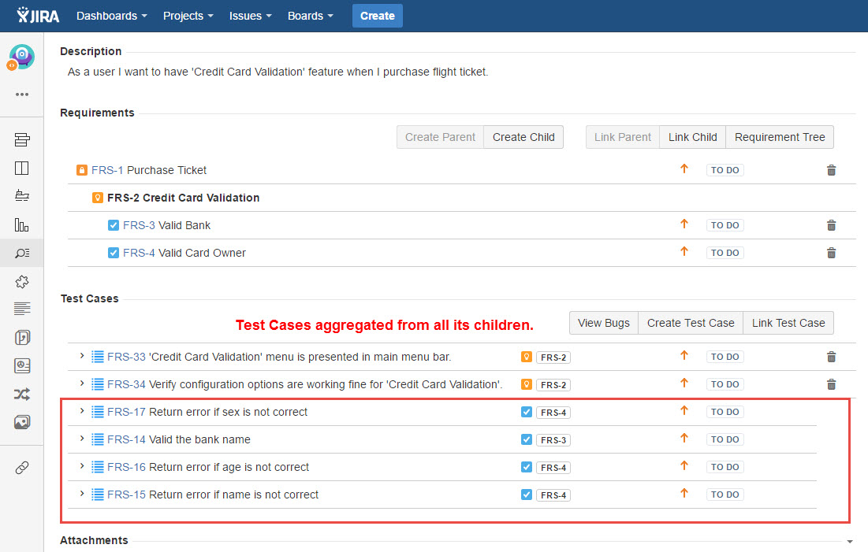Open the board columns icon in the sidebar
Image resolution: width=868 pixels, height=552 pixels.
pos(21,169)
